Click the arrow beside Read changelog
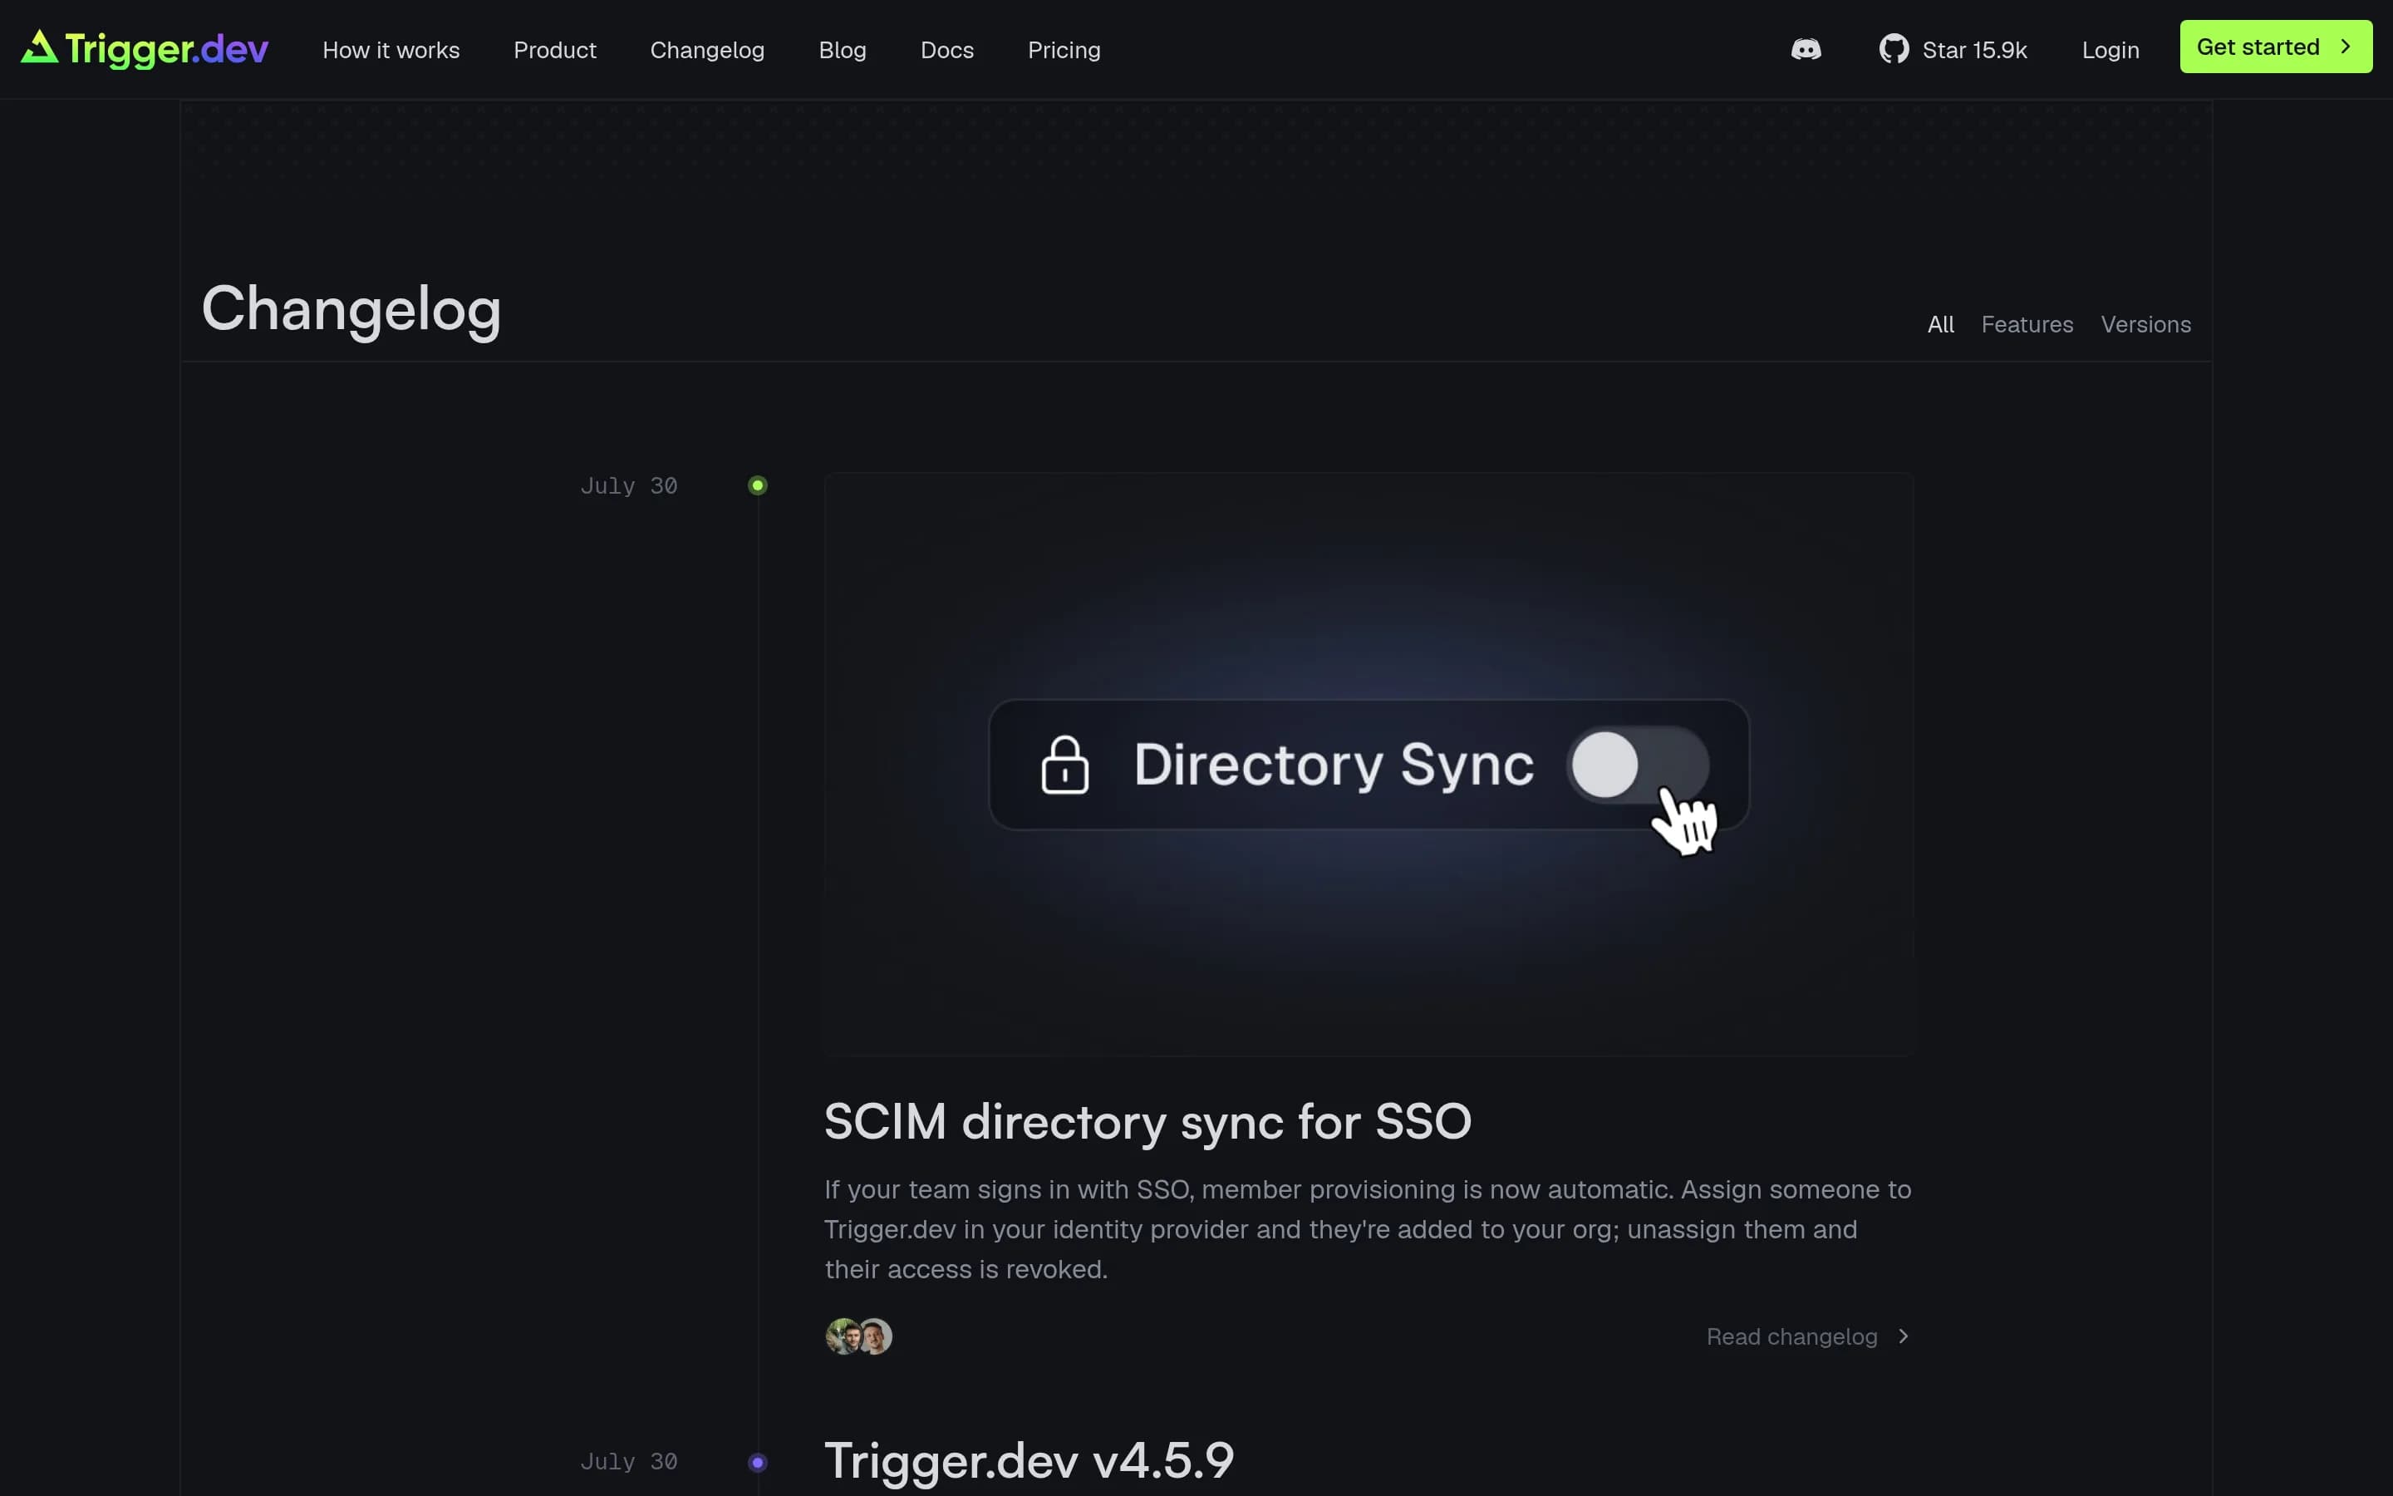2393x1496 pixels. [x=1903, y=1336]
